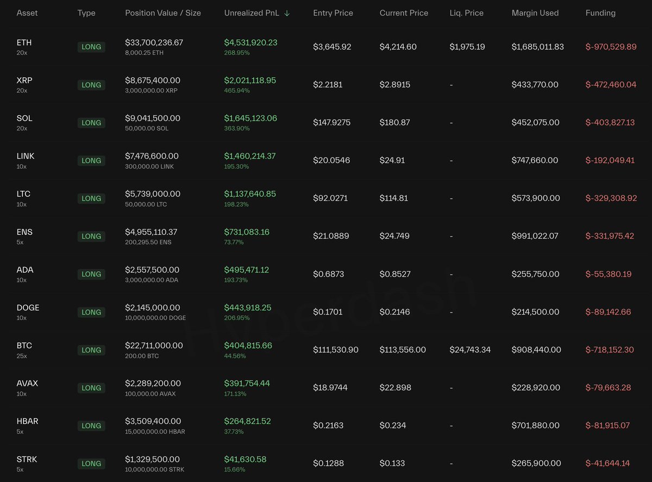The height and width of the screenshot is (482, 652).
Task: Select the Margin Used column header
Action: 535,13
